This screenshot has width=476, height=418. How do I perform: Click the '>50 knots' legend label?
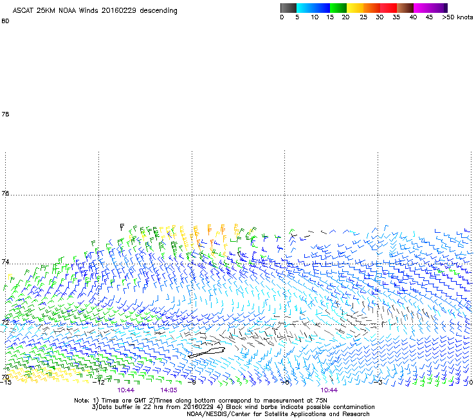pyautogui.click(x=457, y=17)
